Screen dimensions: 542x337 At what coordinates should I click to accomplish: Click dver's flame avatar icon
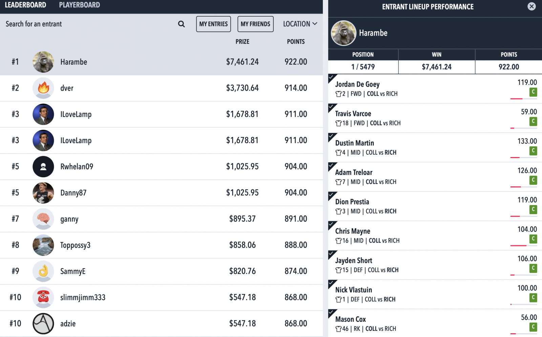pos(43,88)
